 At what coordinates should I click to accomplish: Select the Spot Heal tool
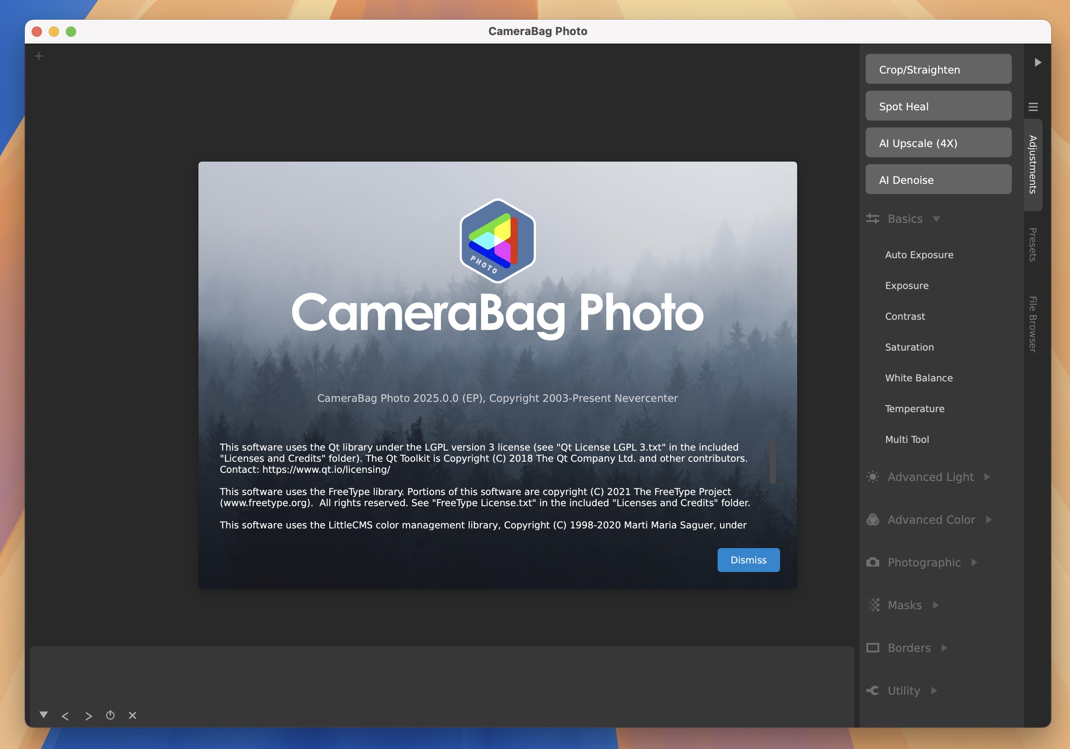(x=938, y=106)
